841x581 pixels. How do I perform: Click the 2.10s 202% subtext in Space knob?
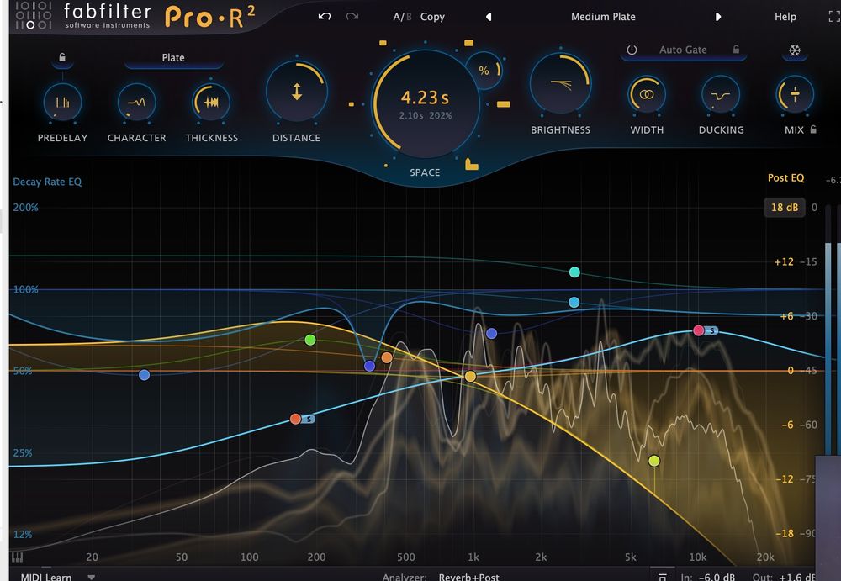(426, 115)
